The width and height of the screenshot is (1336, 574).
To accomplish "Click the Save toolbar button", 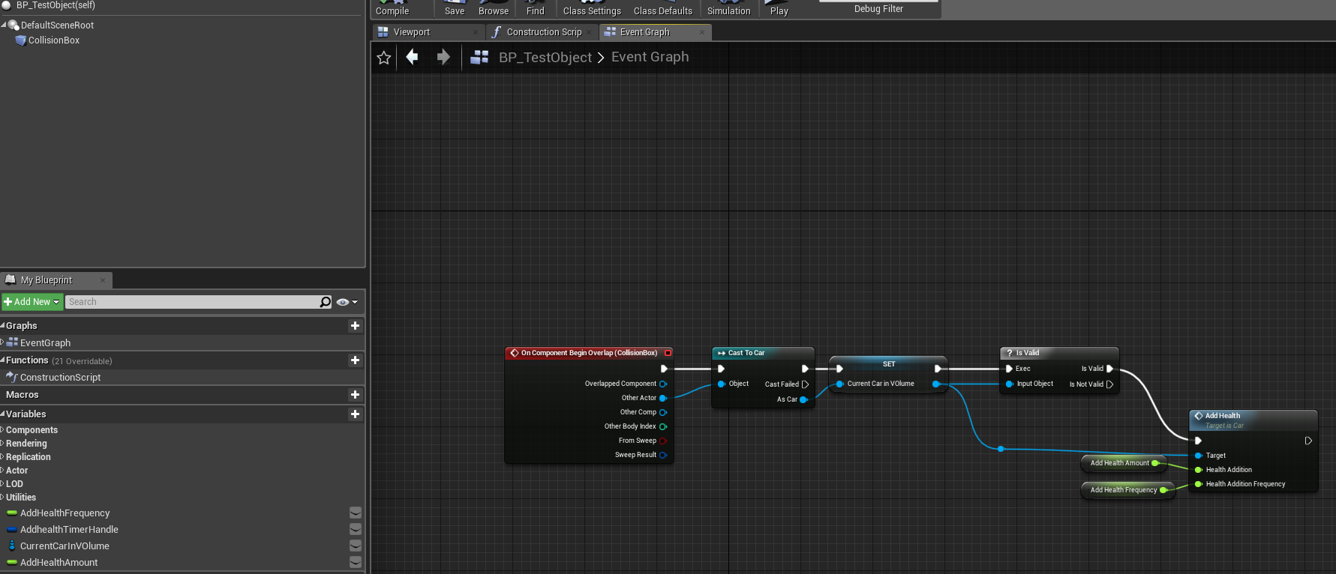I will (x=455, y=8).
